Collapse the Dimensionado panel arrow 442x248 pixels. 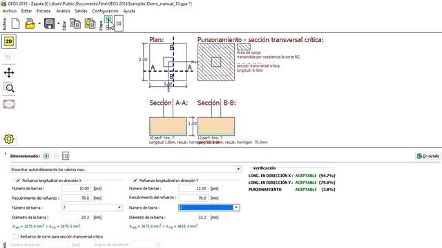5,154
